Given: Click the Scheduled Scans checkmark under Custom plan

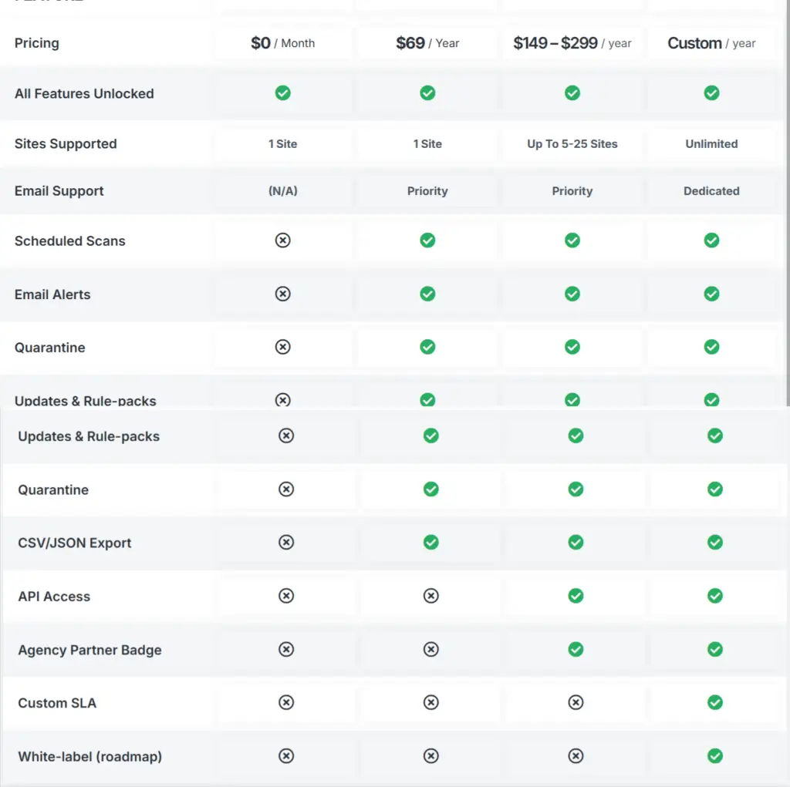Looking at the screenshot, I should pyautogui.click(x=711, y=240).
